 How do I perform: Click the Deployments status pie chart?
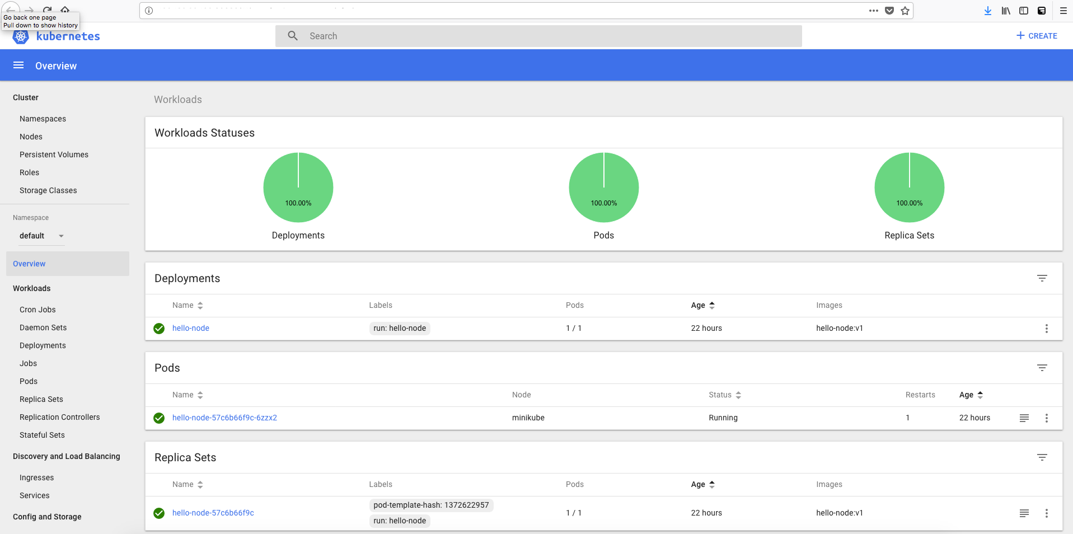coord(298,188)
